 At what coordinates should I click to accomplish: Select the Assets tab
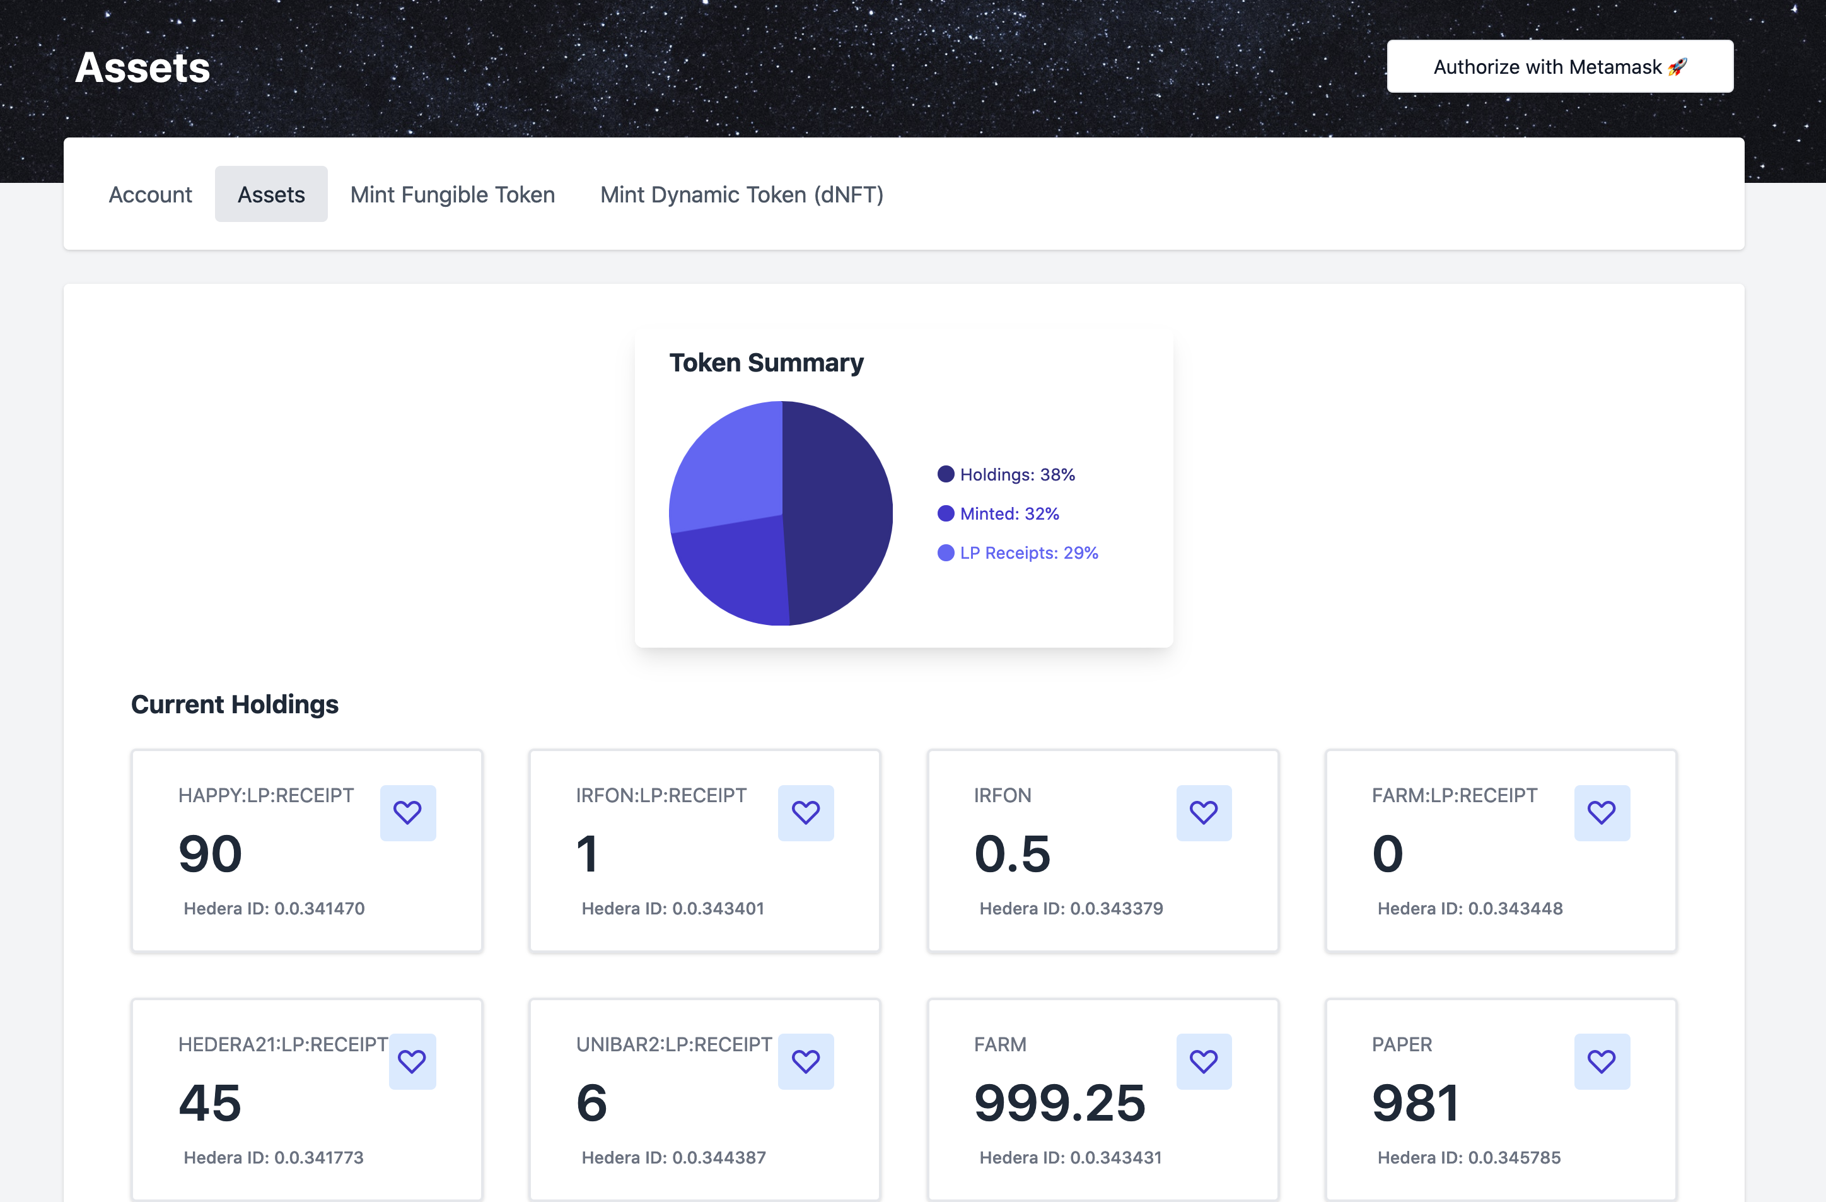[x=271, y=194]
